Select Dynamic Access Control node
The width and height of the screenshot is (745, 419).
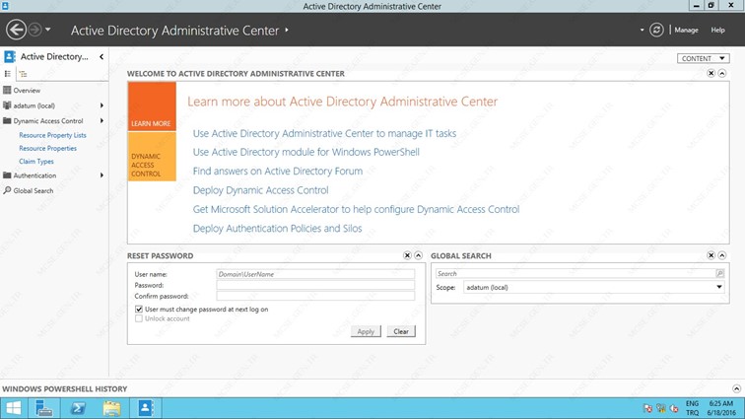click(48, 121)
